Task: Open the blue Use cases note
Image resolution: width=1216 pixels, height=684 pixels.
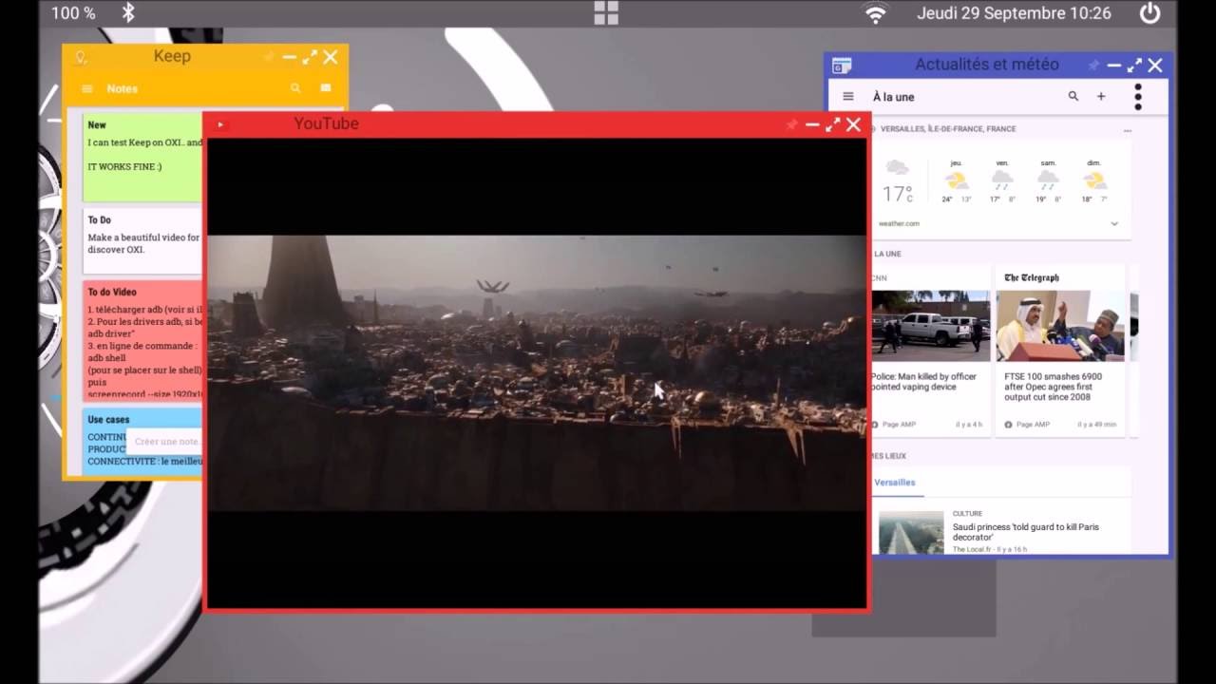Action: point(142,441)
